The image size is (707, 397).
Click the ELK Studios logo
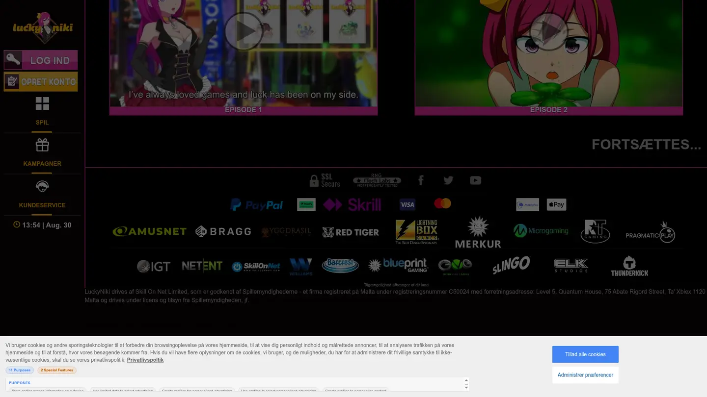(x=571, y=266)
